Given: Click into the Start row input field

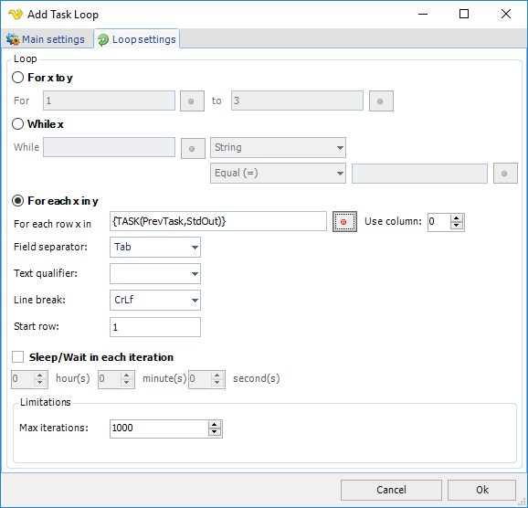Looking at the screenshot, I should tap(155, 327).
